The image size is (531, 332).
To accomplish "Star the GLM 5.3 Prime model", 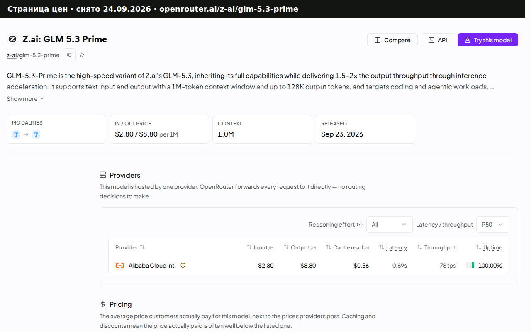I will 82,55.
